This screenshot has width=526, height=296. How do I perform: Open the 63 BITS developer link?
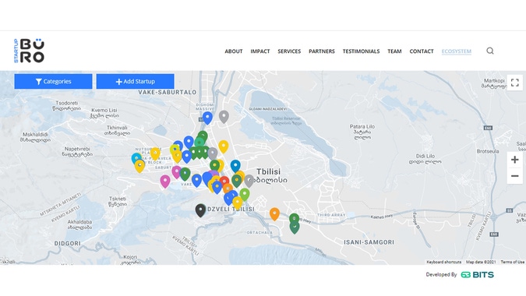click(x=478, y=274)
